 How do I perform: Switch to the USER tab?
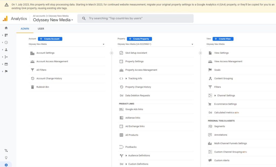[41, 29]
